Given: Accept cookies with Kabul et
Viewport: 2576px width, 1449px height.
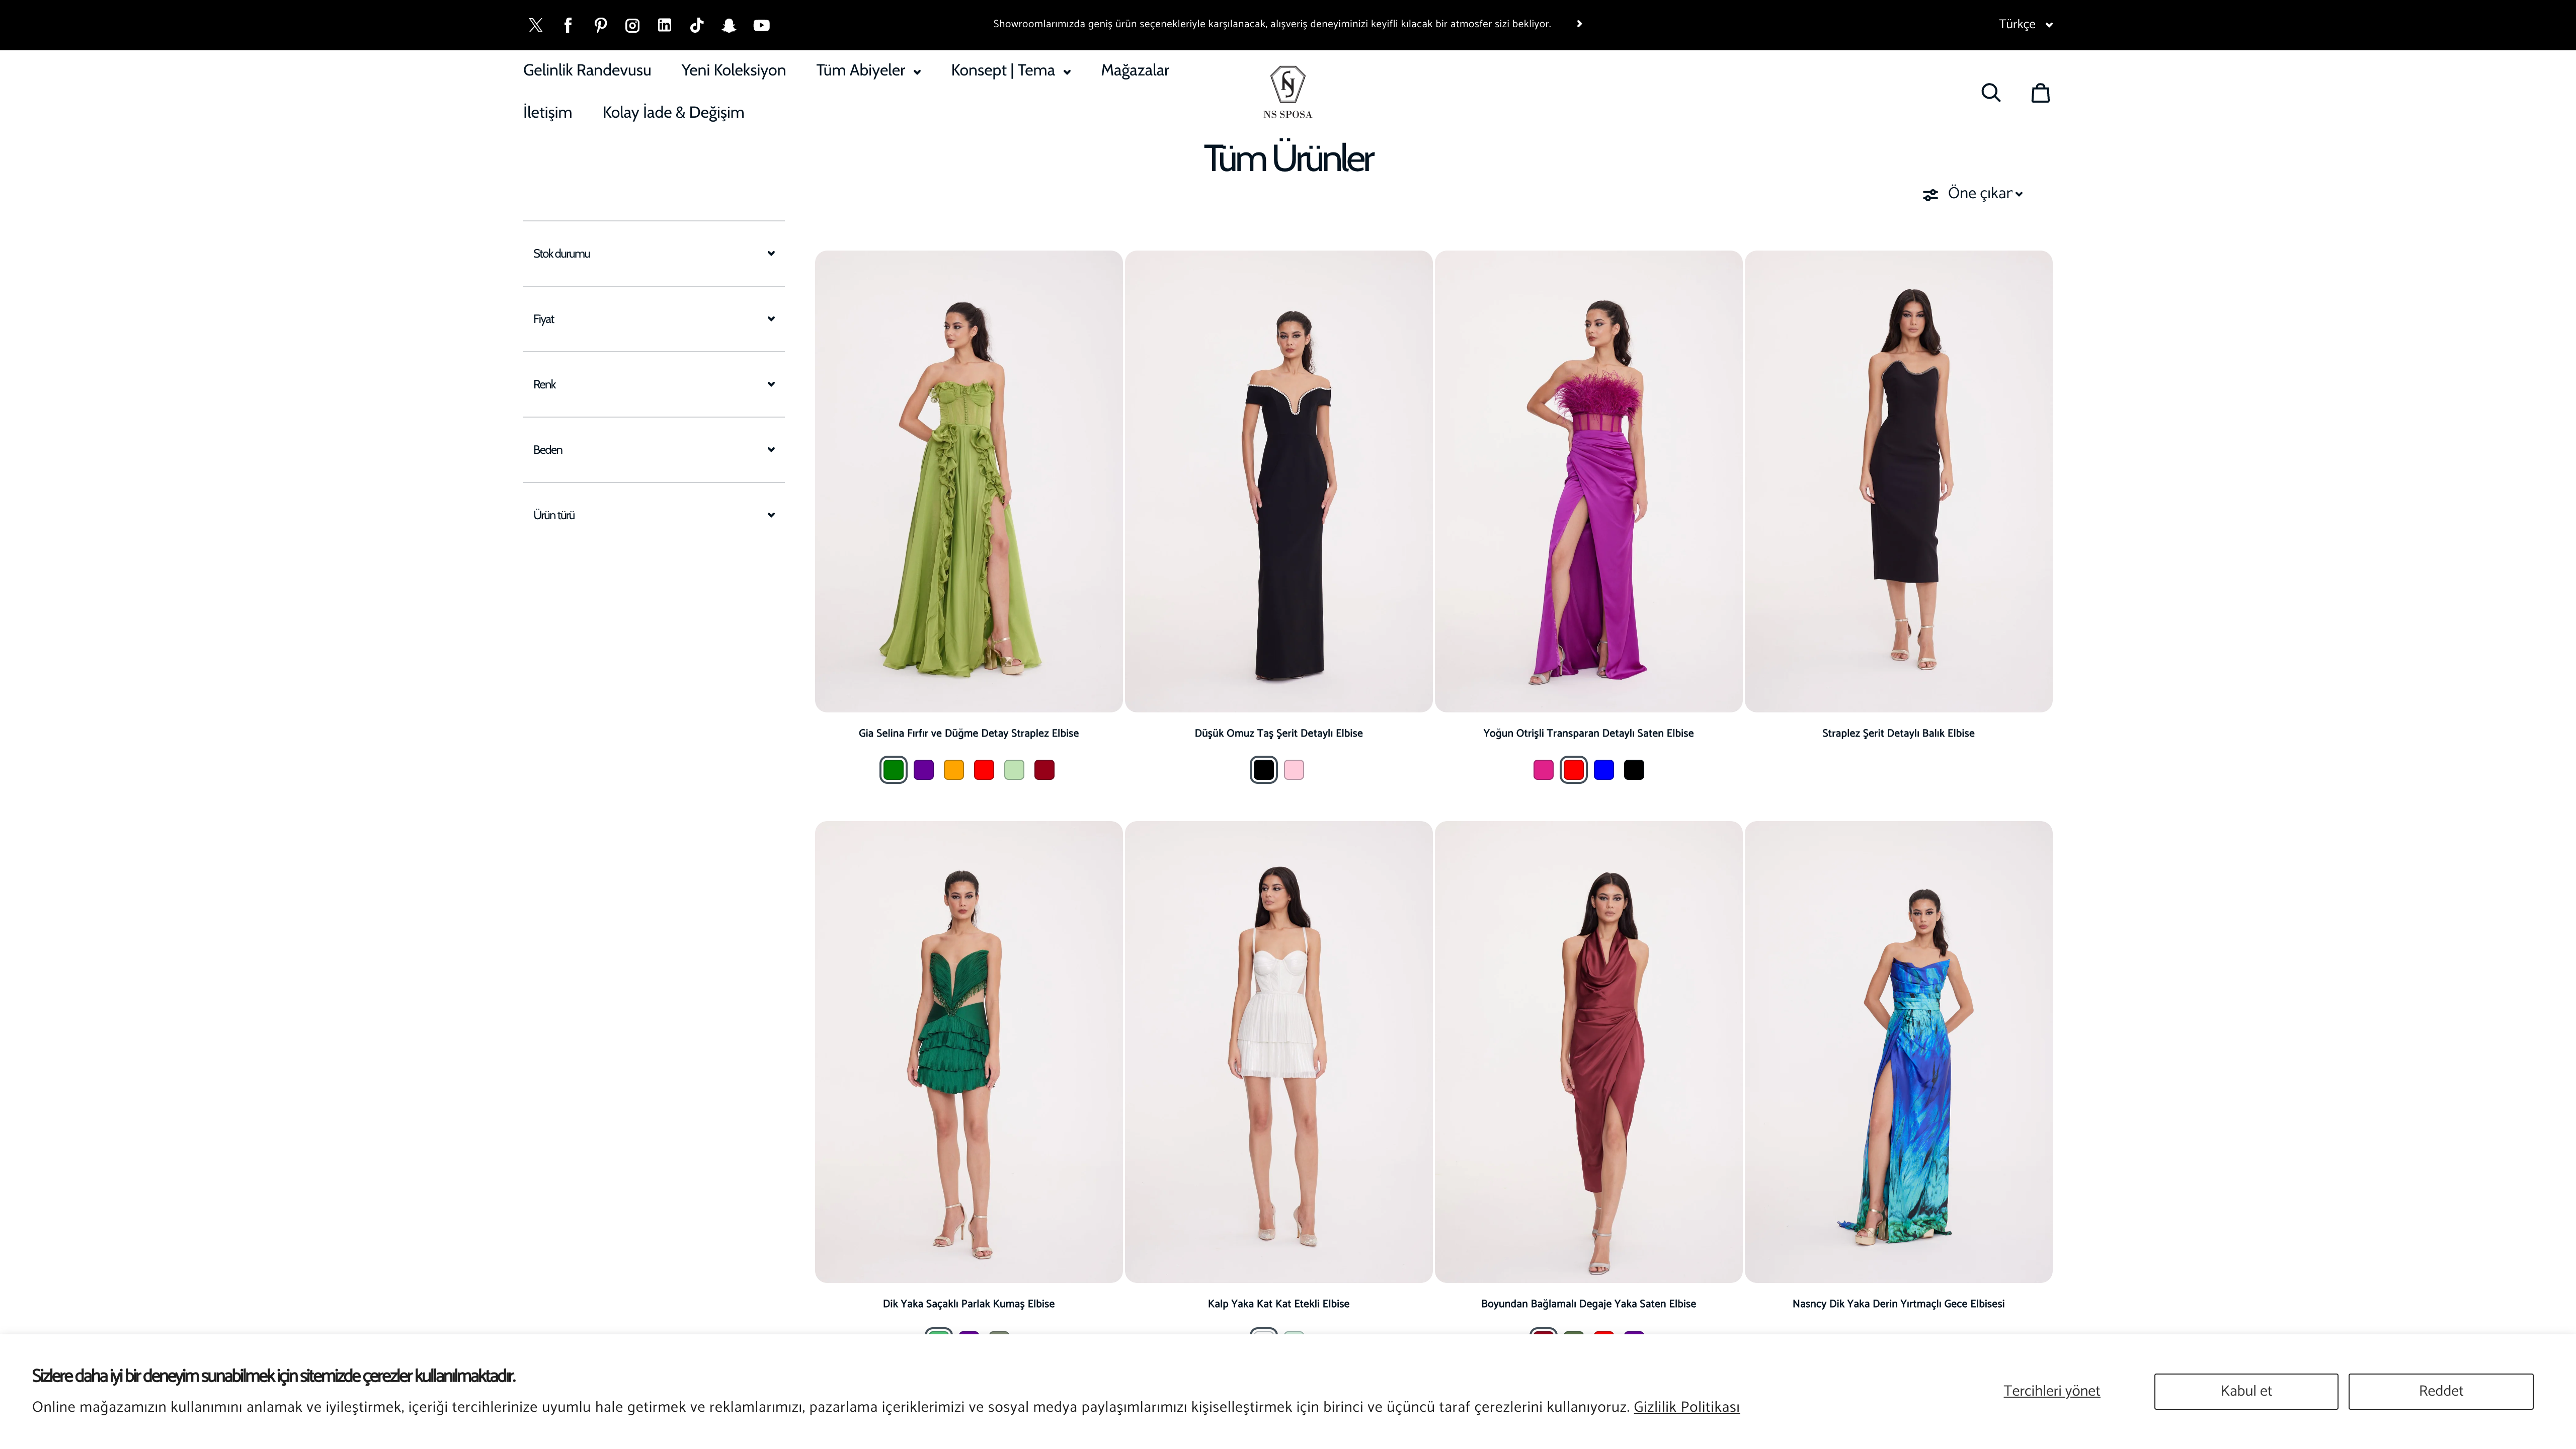Looking at the screenshot, I should click(x=2245, y=1390).
